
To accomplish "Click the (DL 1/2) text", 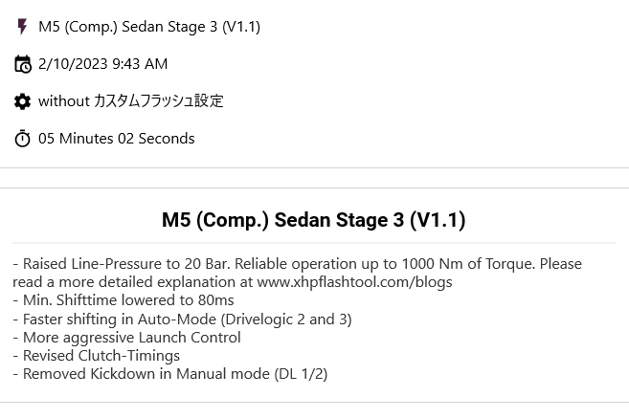I will tap(301, 374).
